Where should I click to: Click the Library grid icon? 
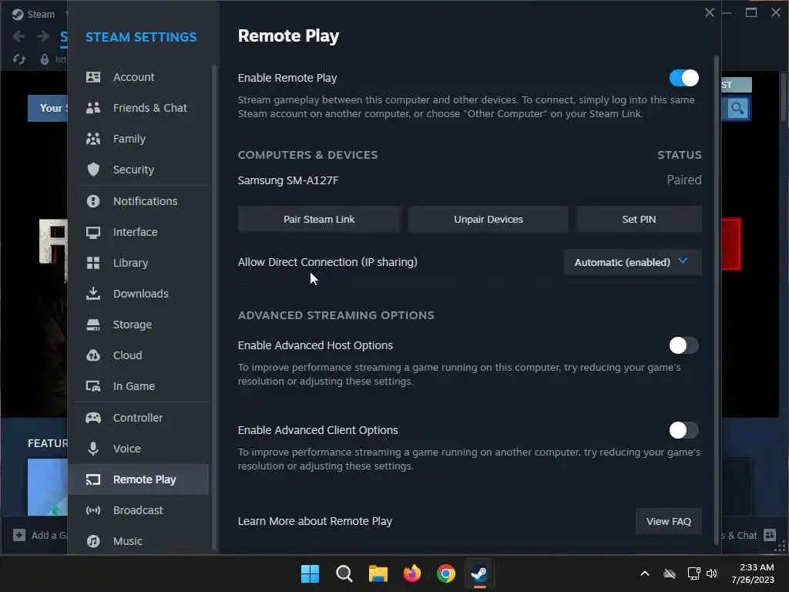(93, 263)
